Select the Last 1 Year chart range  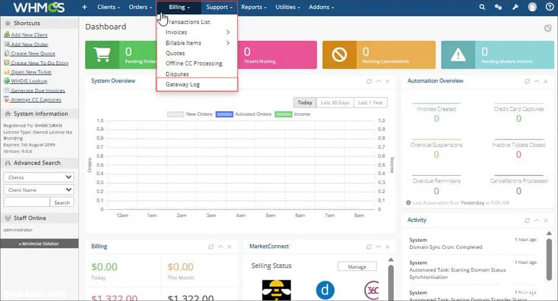click(x=370, y=102)
